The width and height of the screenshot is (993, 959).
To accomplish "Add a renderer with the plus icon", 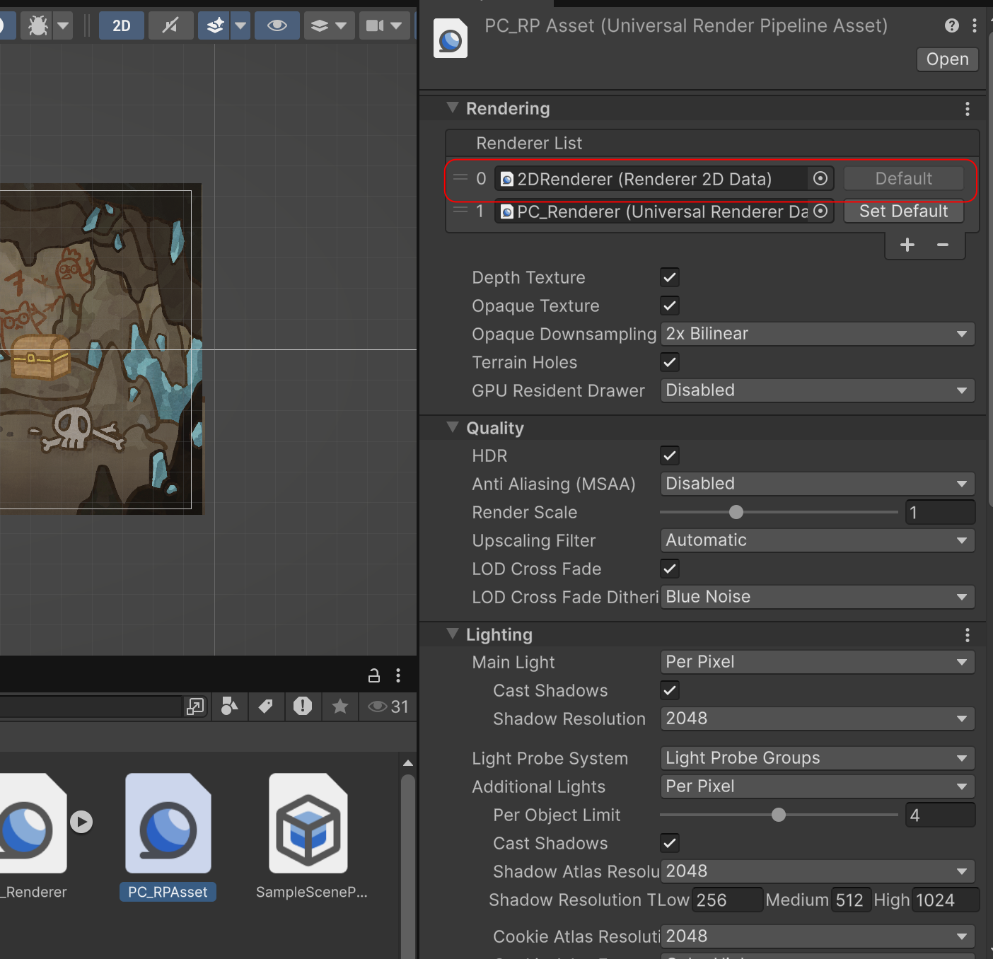I will tap(907, 245).
